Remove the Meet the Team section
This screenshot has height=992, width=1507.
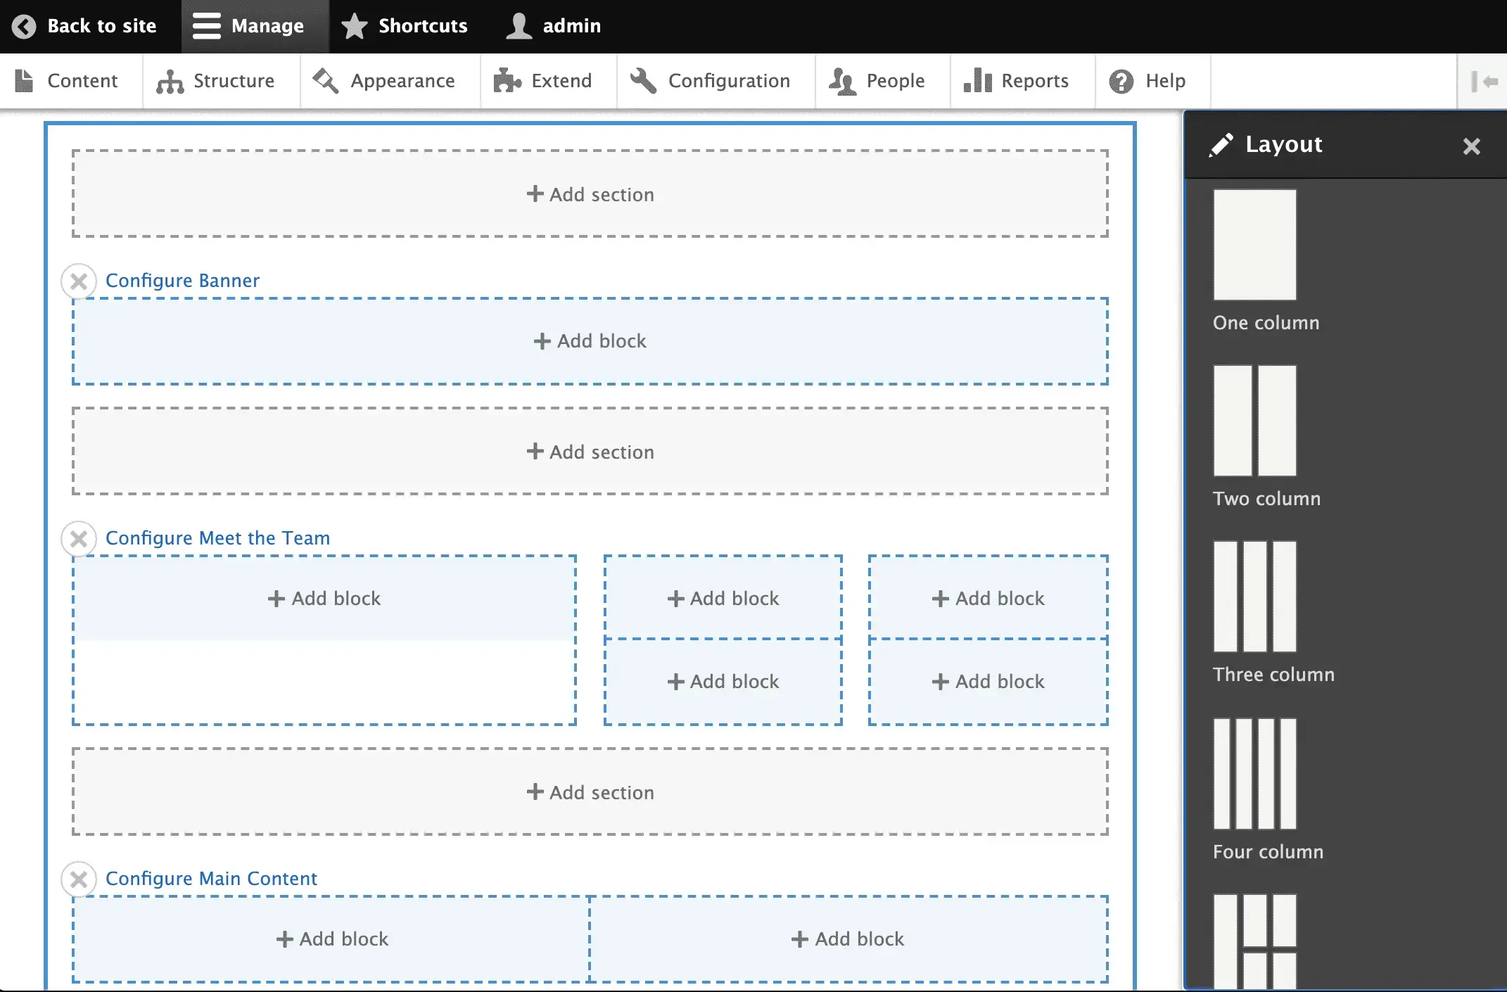point(79,539)
